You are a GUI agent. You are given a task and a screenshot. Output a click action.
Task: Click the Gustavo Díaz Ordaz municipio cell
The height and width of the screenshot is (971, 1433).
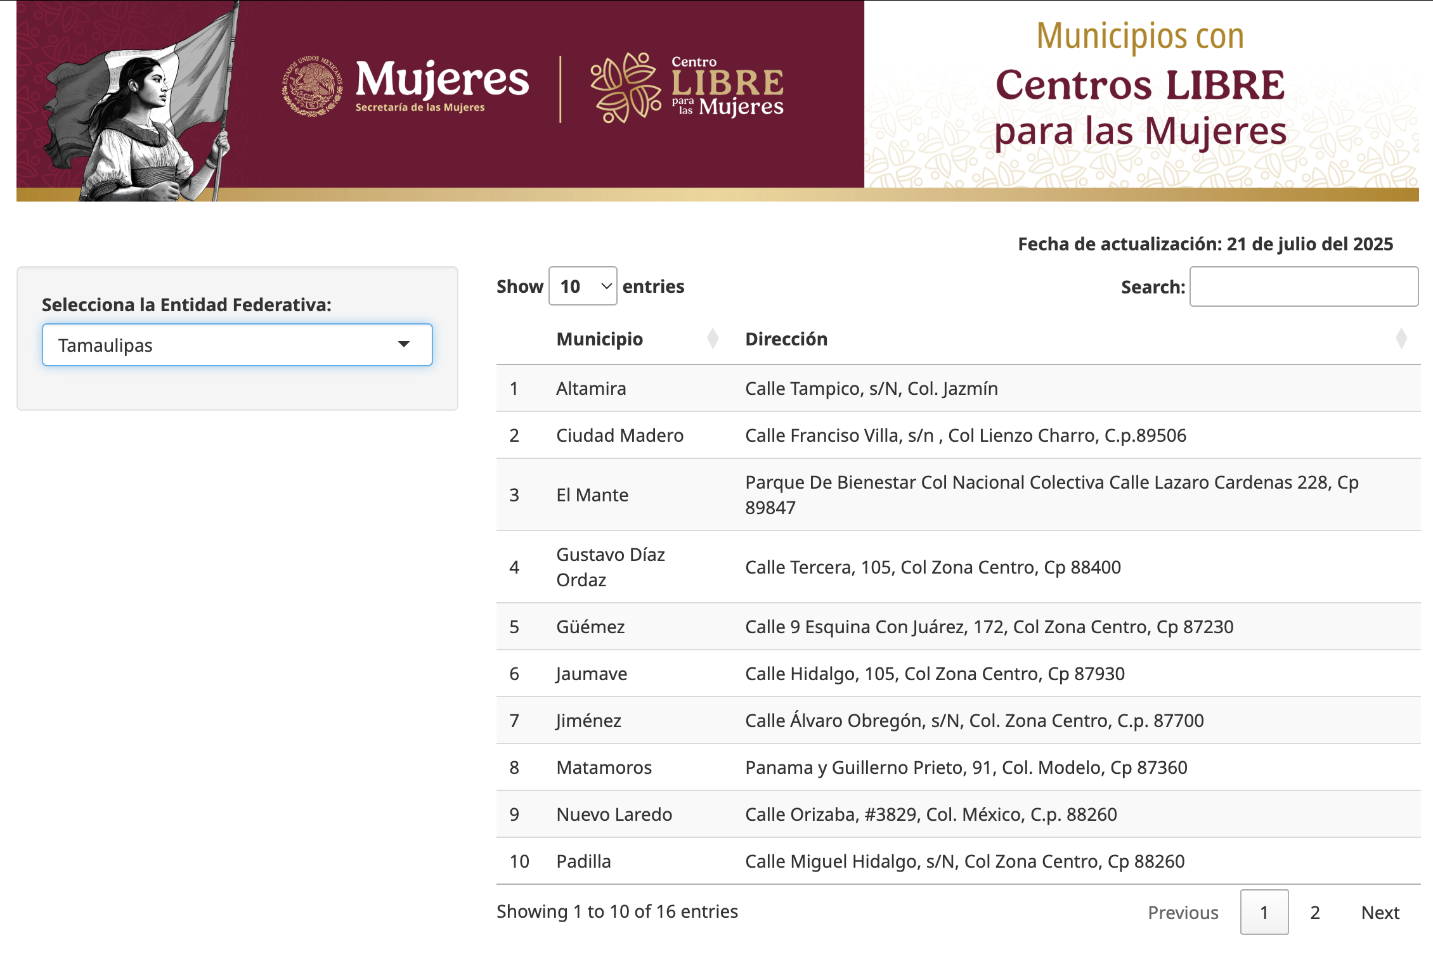(x=611, y=567)
